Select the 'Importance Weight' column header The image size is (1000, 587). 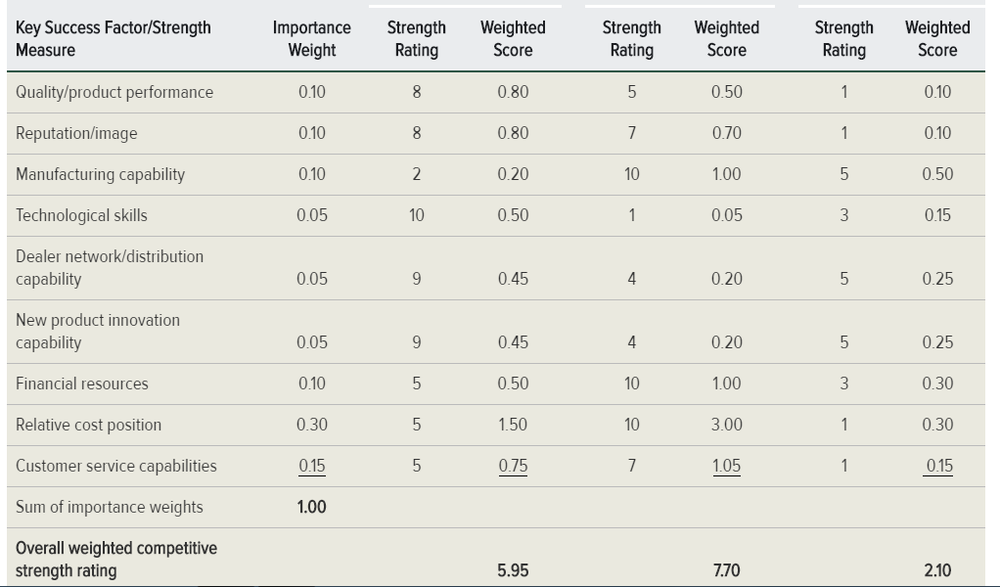(312, 39)
